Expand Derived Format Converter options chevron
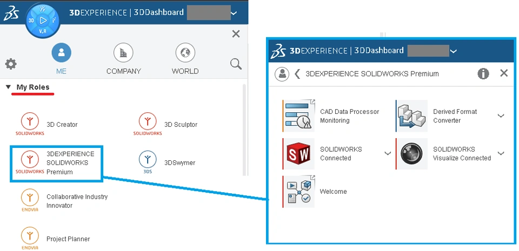 click(x=501, y=116)
